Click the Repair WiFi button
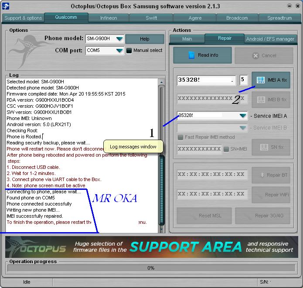This screenshot has height=288, width=303. [271, 195]
